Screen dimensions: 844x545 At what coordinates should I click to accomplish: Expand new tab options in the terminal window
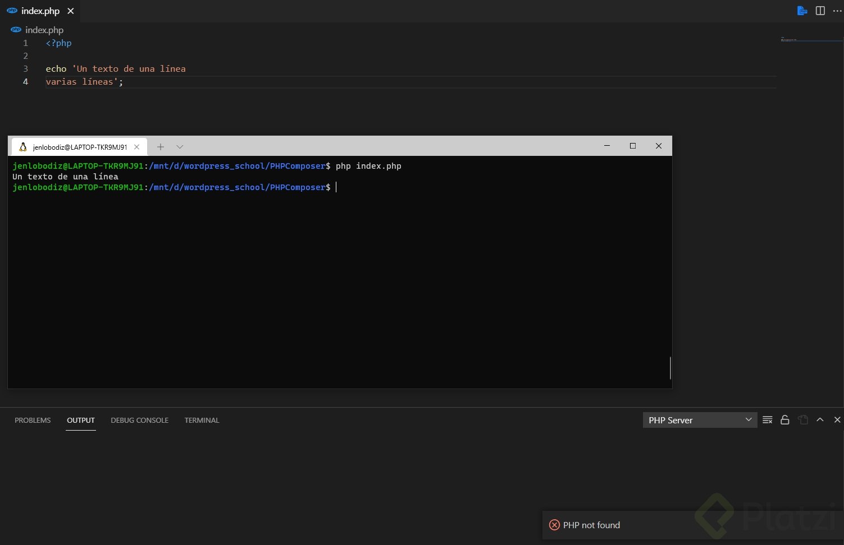pos(161,146)
